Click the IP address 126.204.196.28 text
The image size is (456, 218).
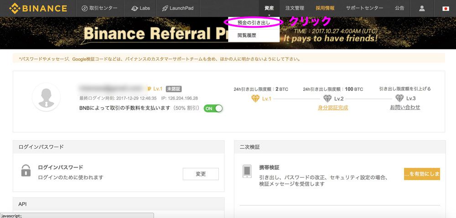click(179, 98)
